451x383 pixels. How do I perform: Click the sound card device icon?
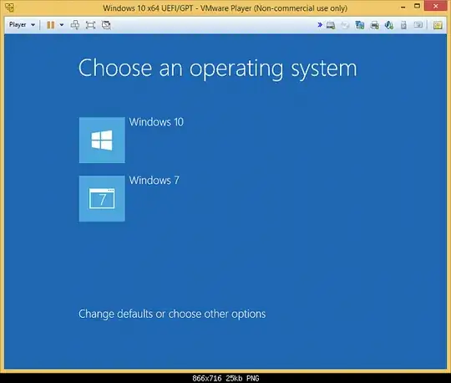(x=389, y=25)
